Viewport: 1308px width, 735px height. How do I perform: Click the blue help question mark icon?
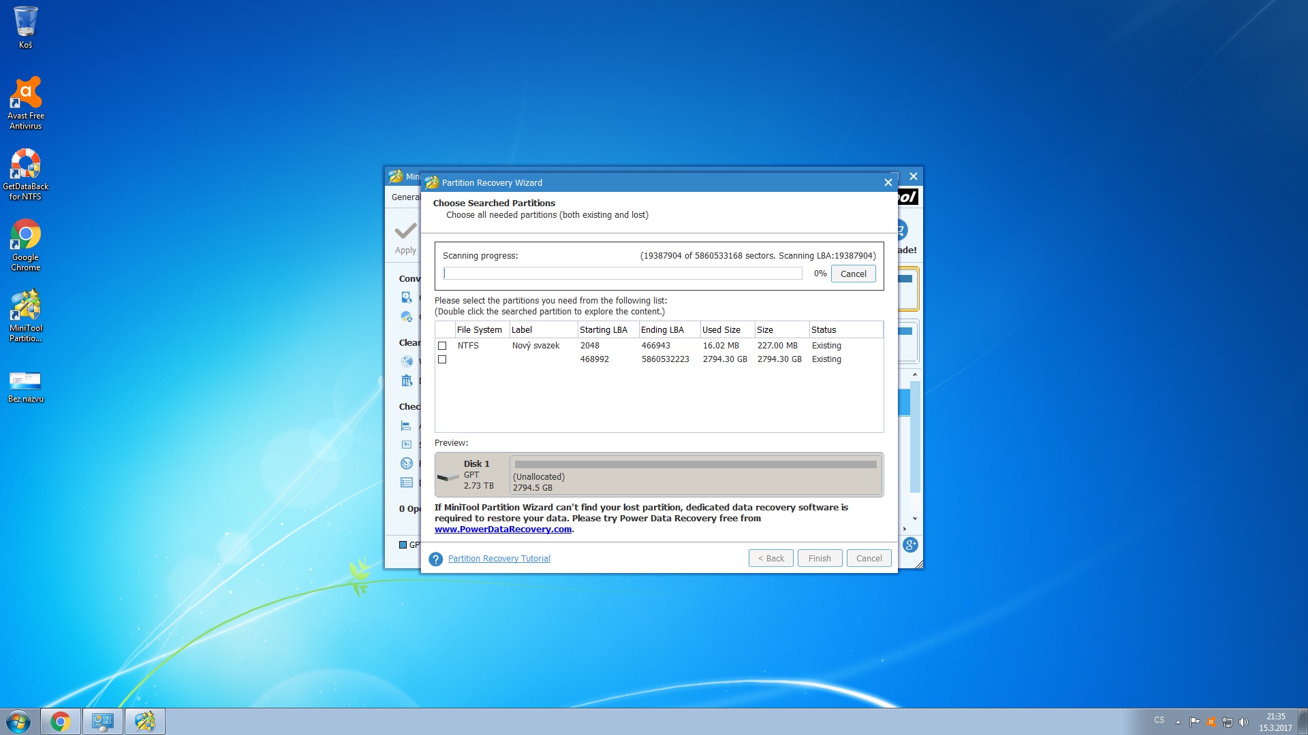(436, 559)
